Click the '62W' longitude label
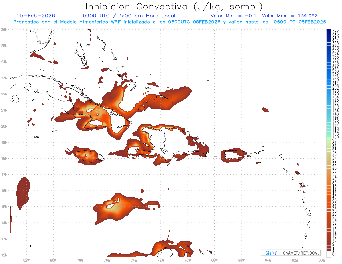This screenshot has height=264, width=342. [x=295, y=260]
